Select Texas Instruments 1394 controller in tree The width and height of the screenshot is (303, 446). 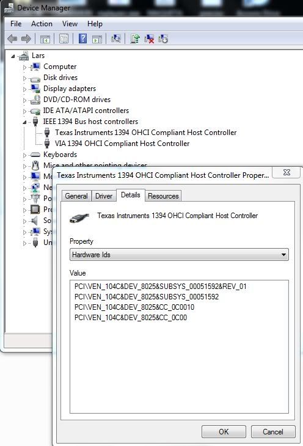[x=145, y=133]
